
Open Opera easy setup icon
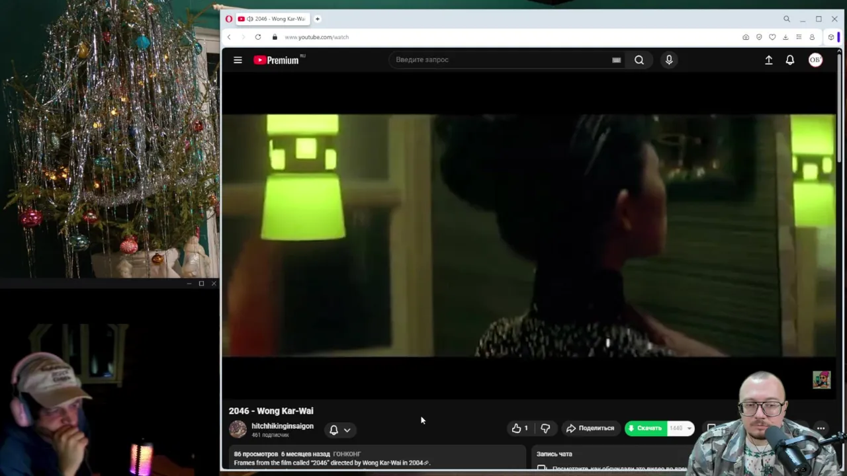799,37
